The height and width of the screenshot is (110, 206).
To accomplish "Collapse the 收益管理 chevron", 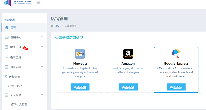I will click(x=42, y=76).
